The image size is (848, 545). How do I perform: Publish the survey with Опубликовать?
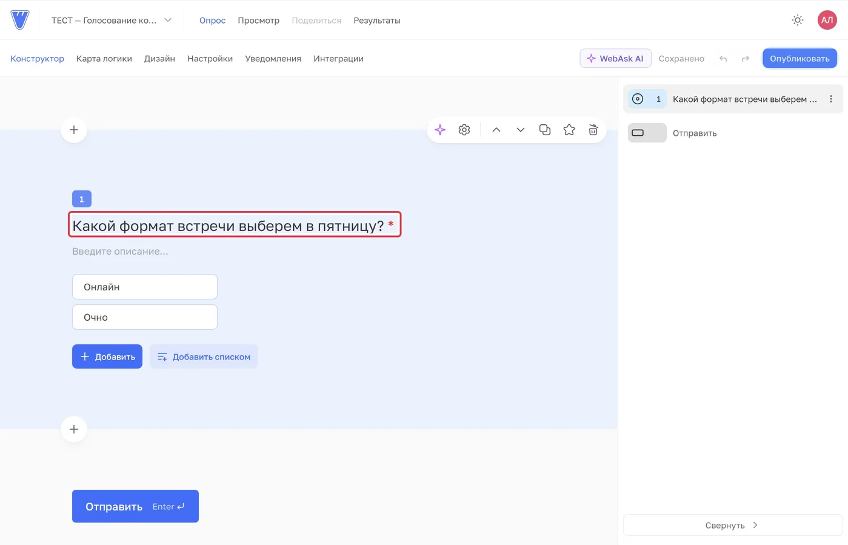click(x=800, y=58)
